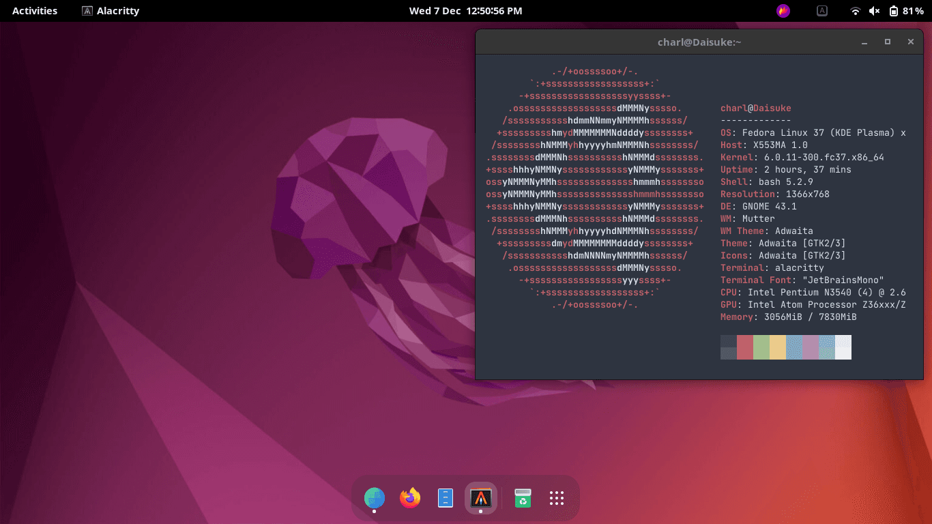This screenshot has width=932, height=524.
Task: Click the charl@Daisuke:~ window title bar
Action: click(699, 42)
